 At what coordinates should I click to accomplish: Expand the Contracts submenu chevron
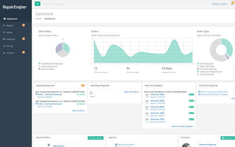click(x=29, y=39)
